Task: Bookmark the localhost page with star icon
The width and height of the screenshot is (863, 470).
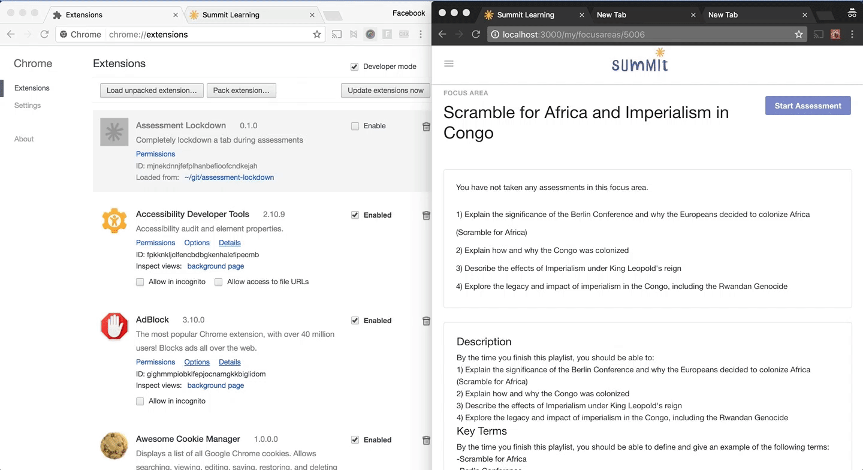Action: point(799,34)
